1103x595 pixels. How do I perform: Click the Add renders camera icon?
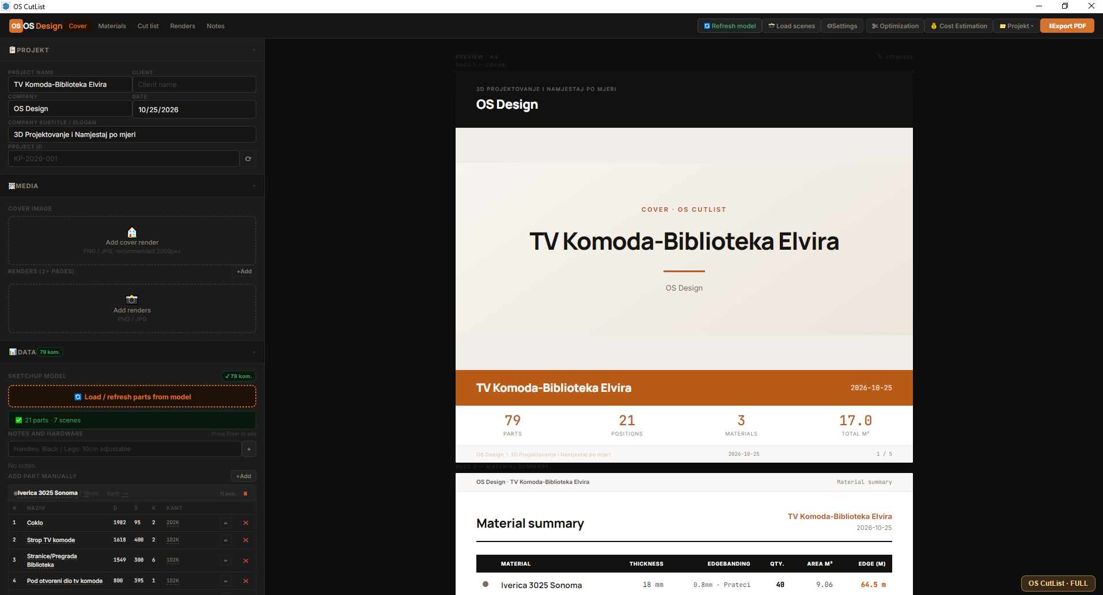coord(132,300)
